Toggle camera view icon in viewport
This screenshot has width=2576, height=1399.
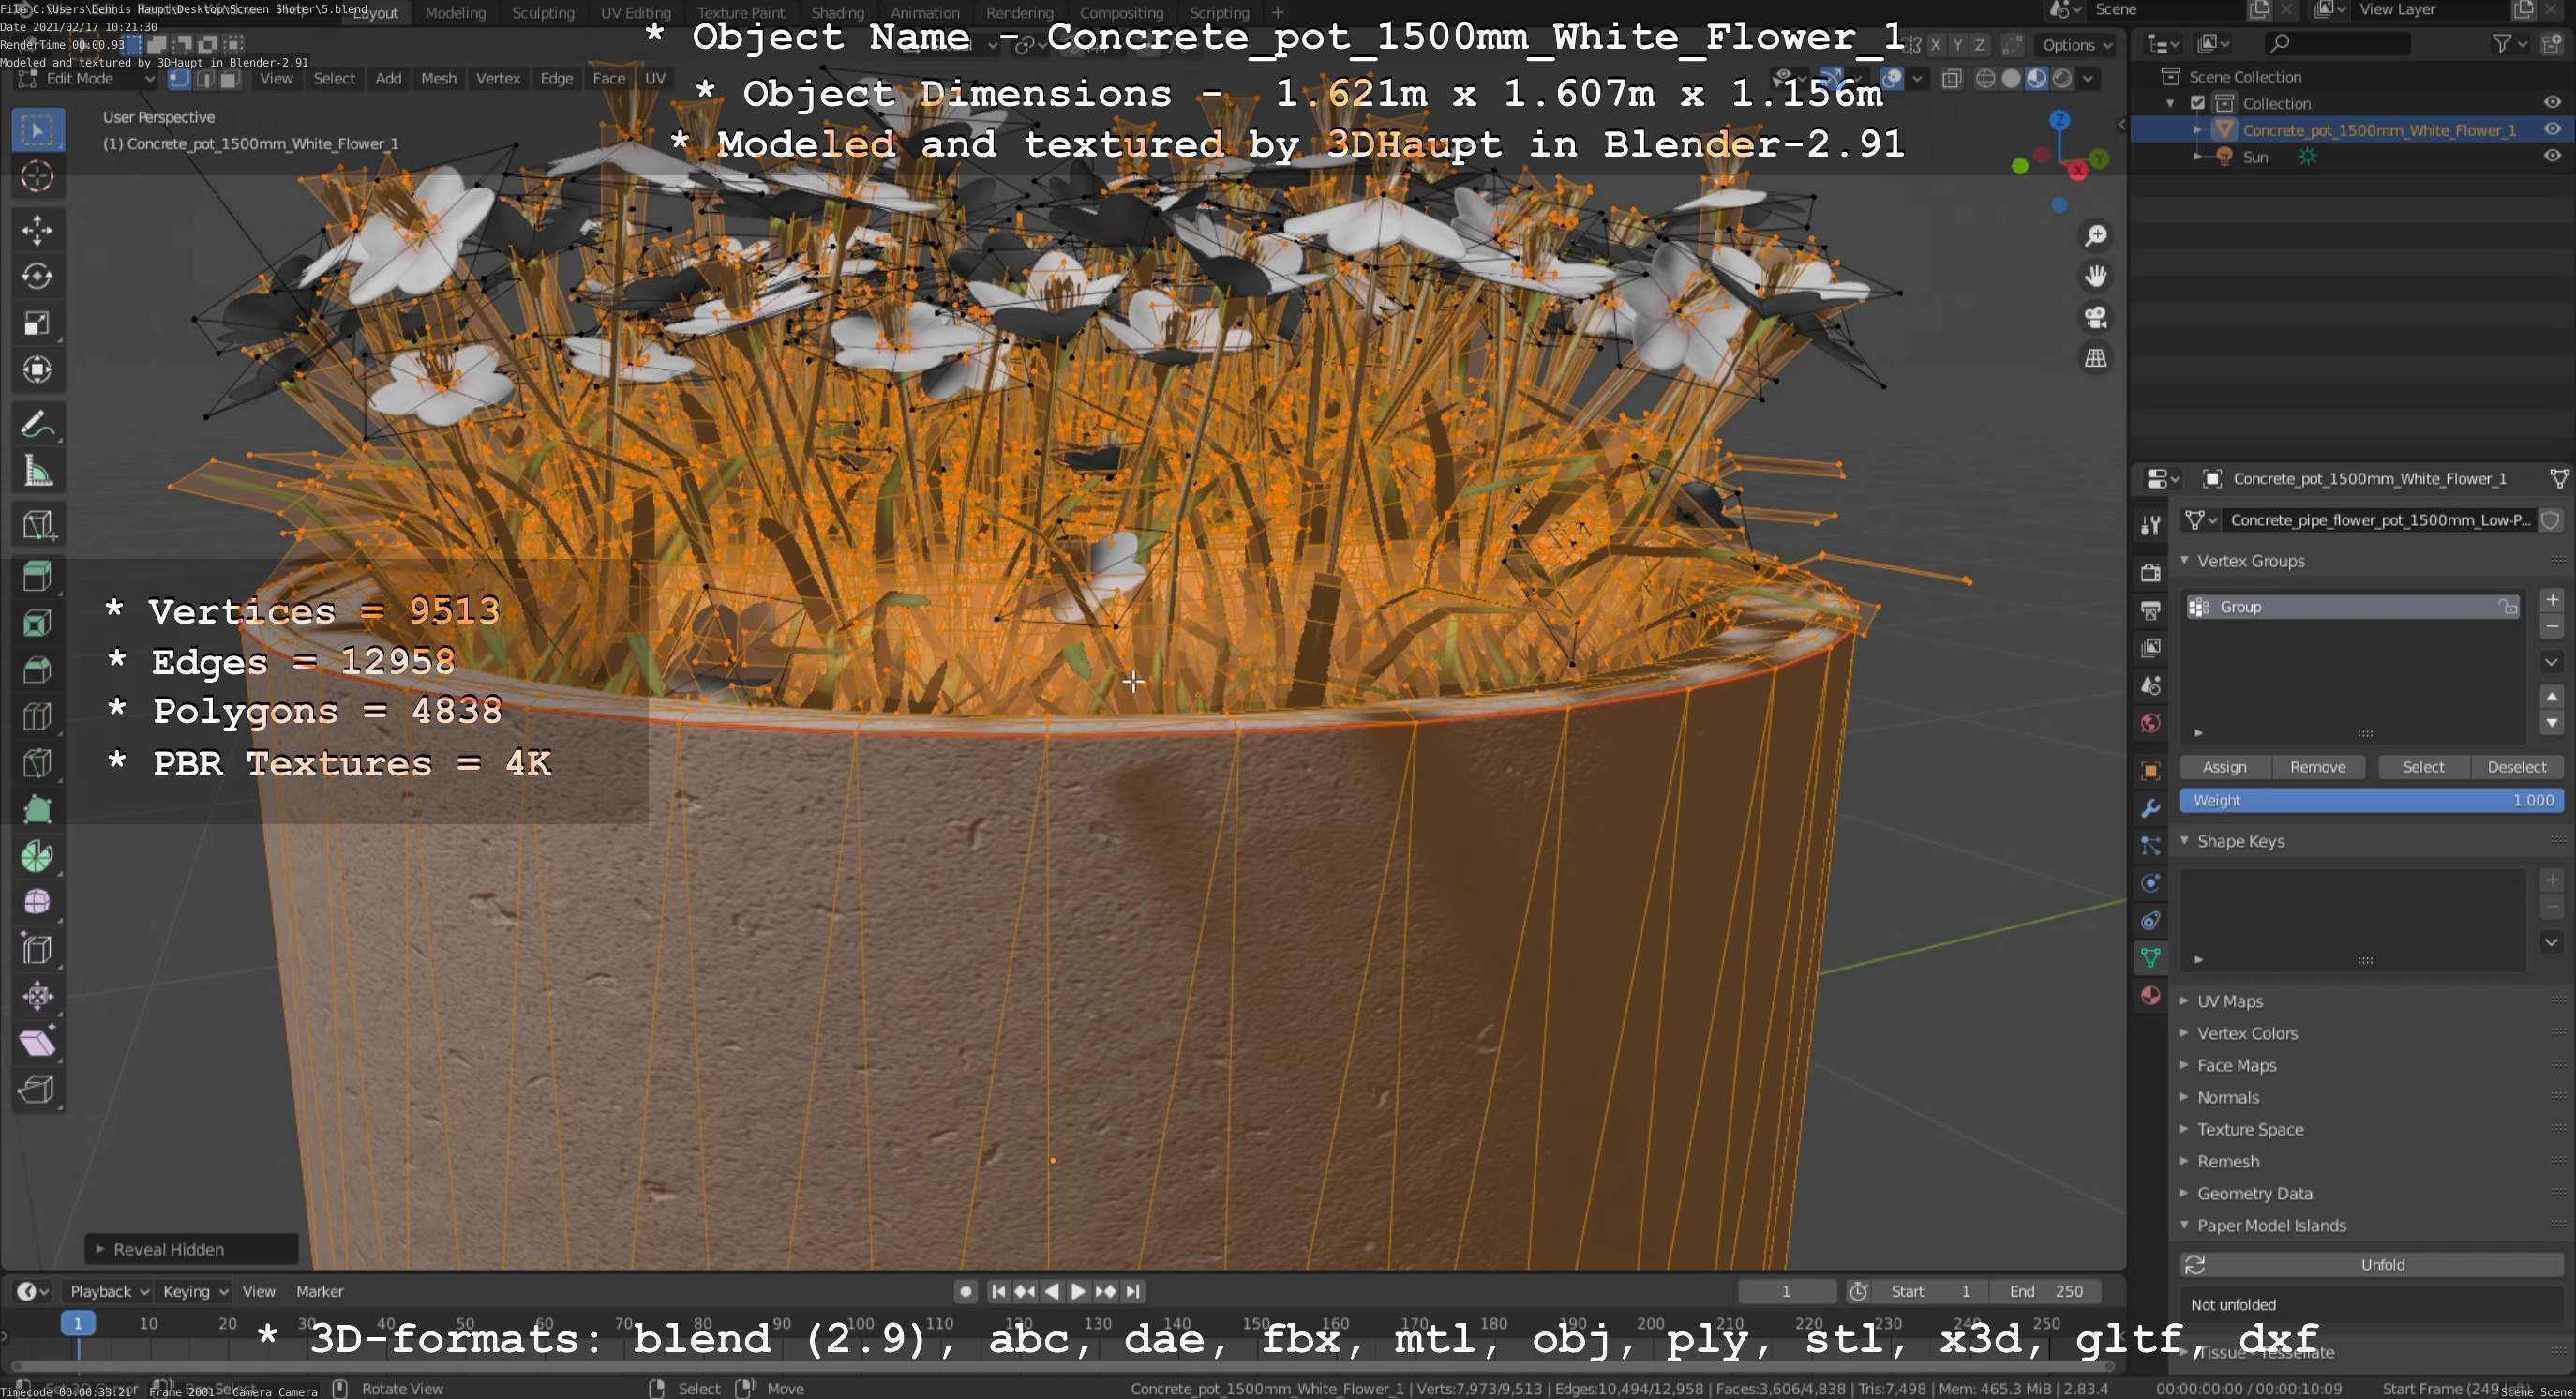tap(2095, 318)
